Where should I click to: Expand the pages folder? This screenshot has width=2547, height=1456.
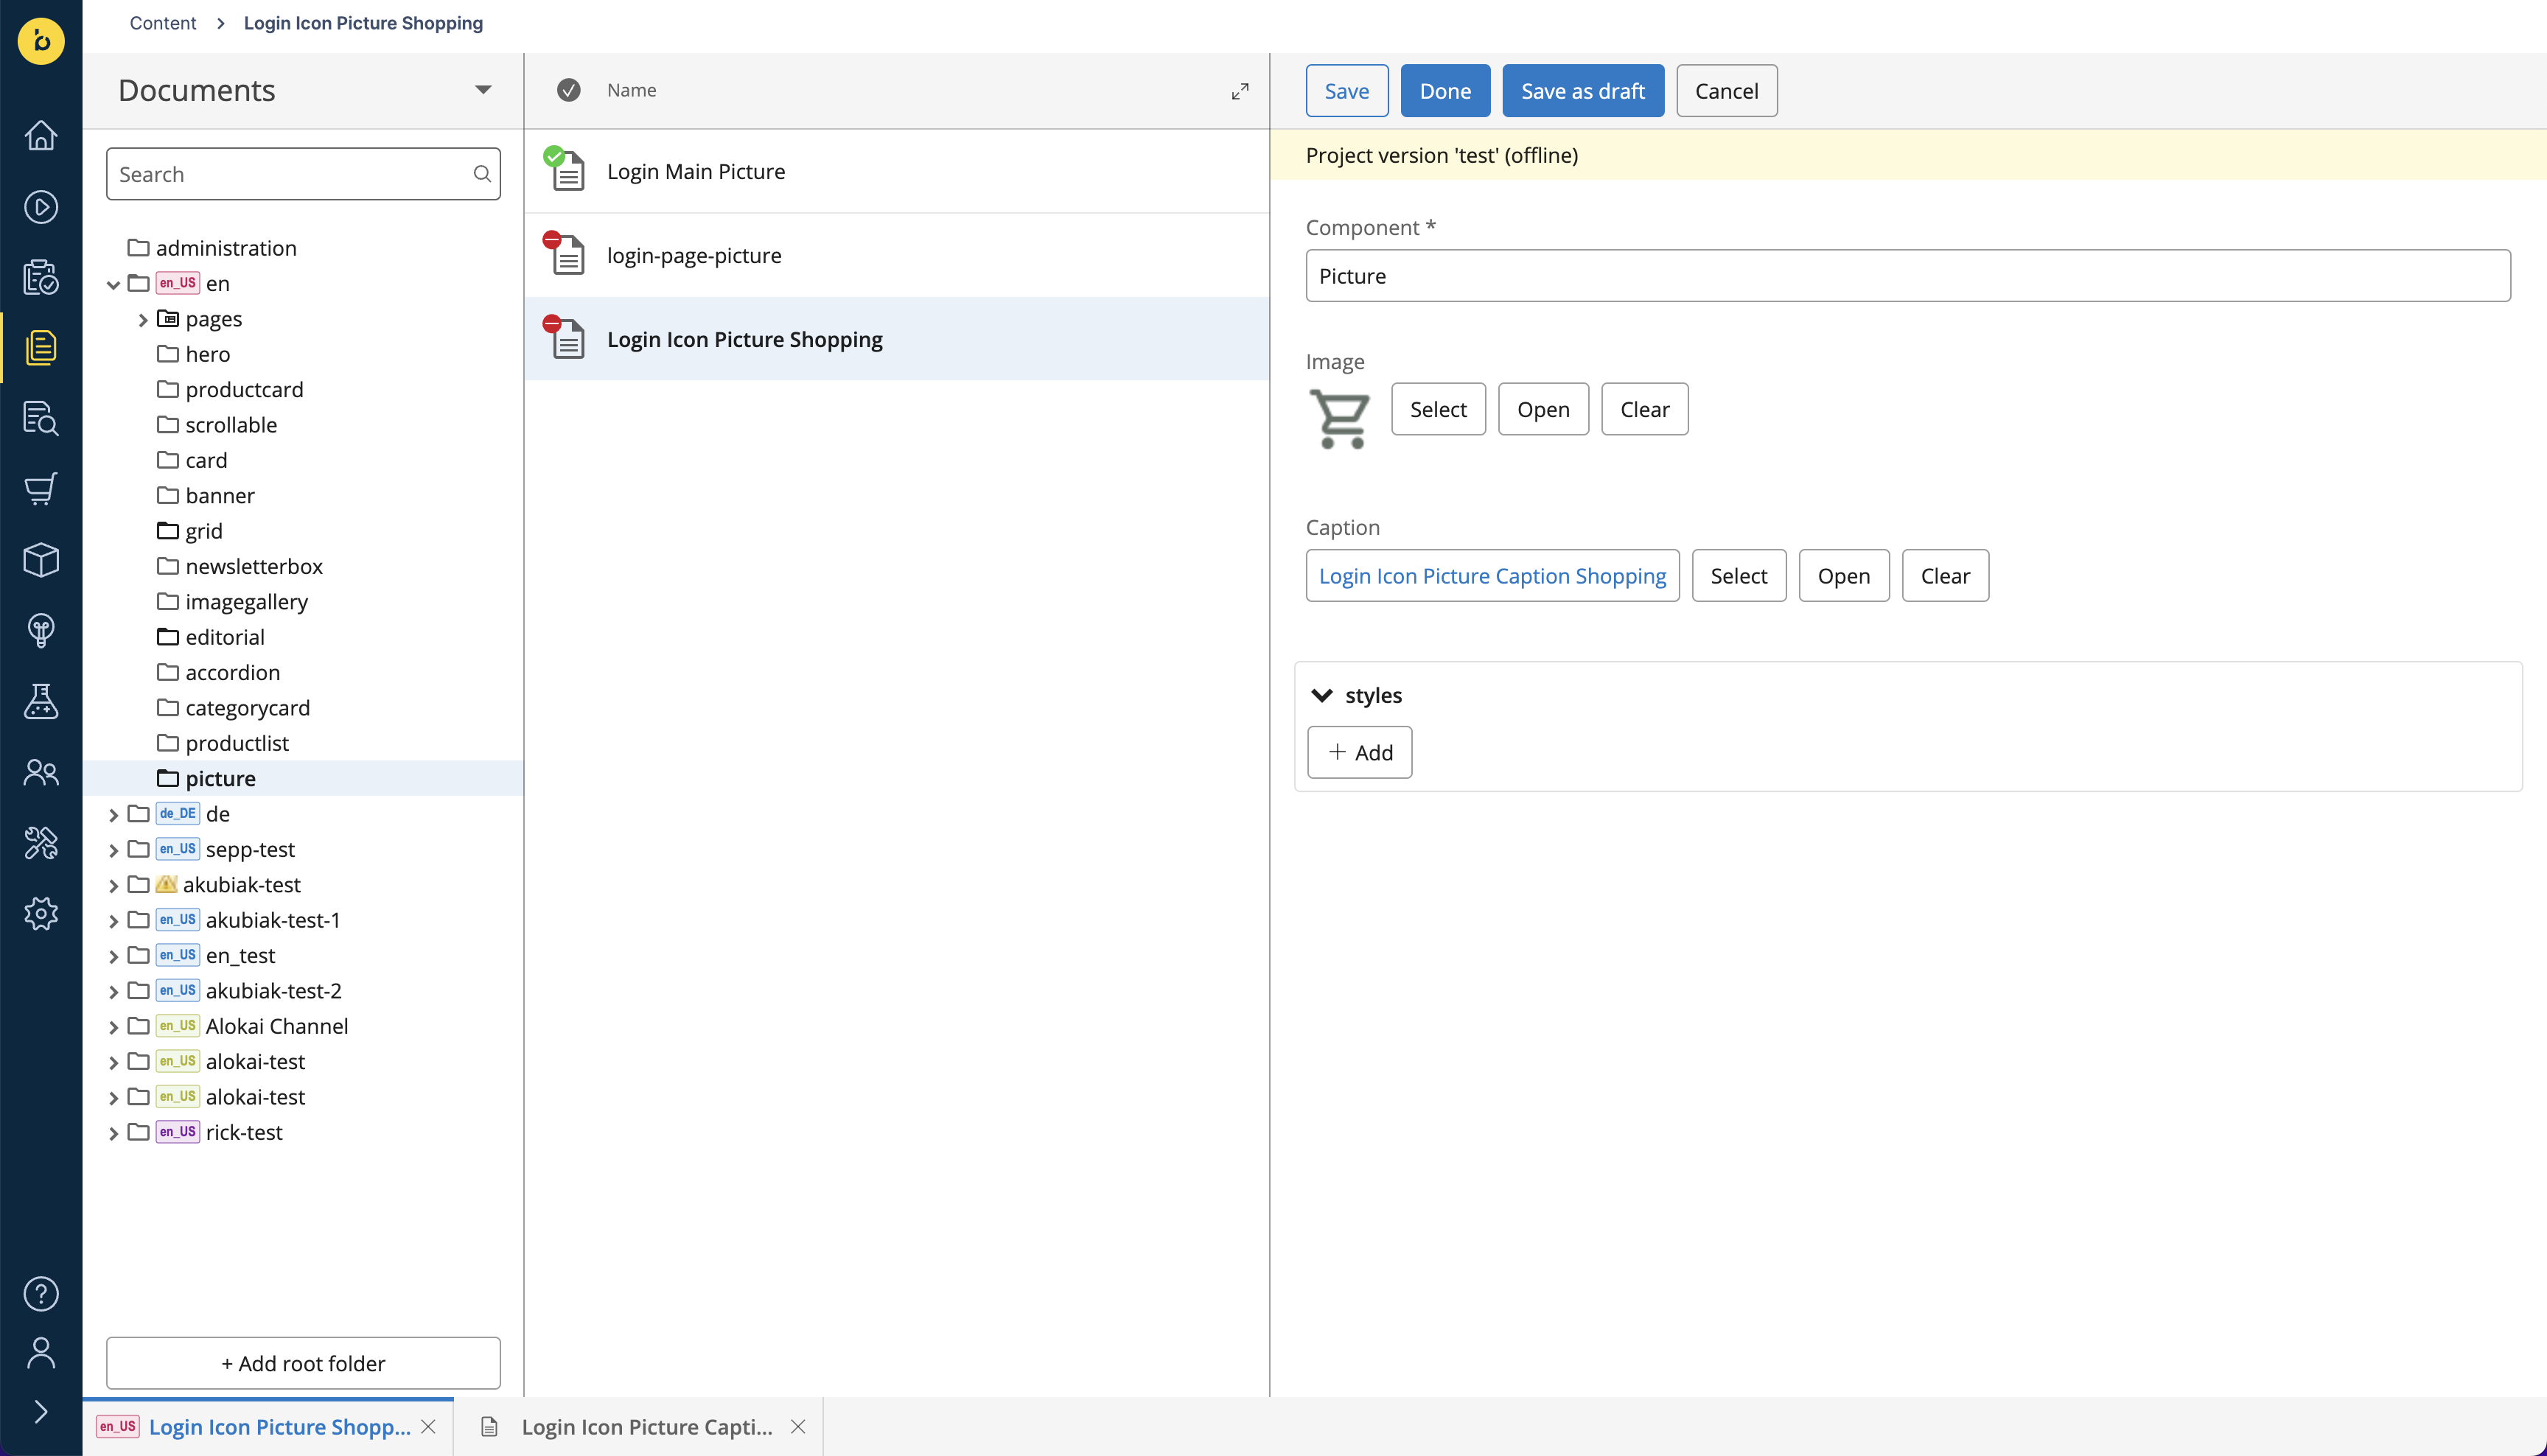tap(143, 320)
